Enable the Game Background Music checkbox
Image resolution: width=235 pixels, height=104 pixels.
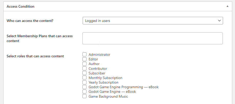(x=84, y=96)
